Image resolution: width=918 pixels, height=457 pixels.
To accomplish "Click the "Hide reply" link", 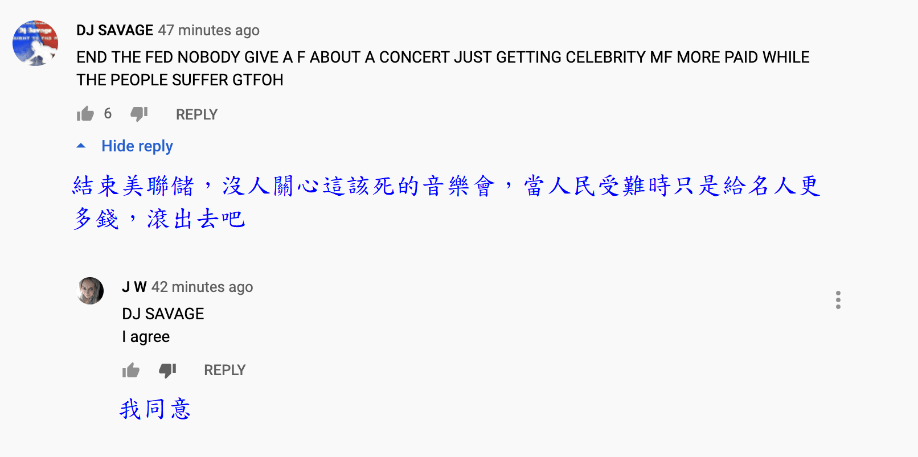I will point(137,146).
